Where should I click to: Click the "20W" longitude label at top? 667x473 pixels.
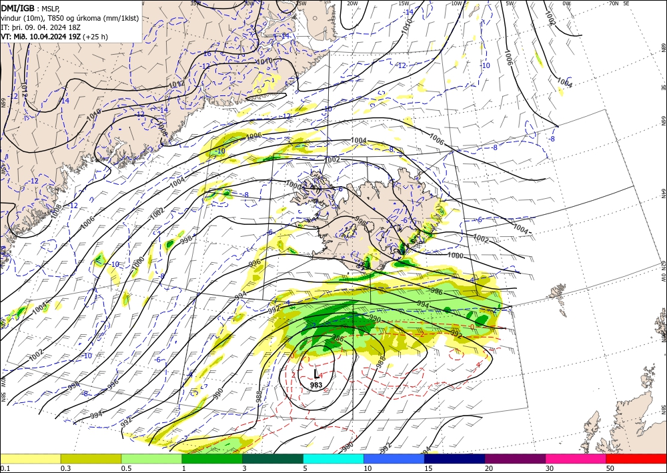pyautogui.click(x=352, y=3)
